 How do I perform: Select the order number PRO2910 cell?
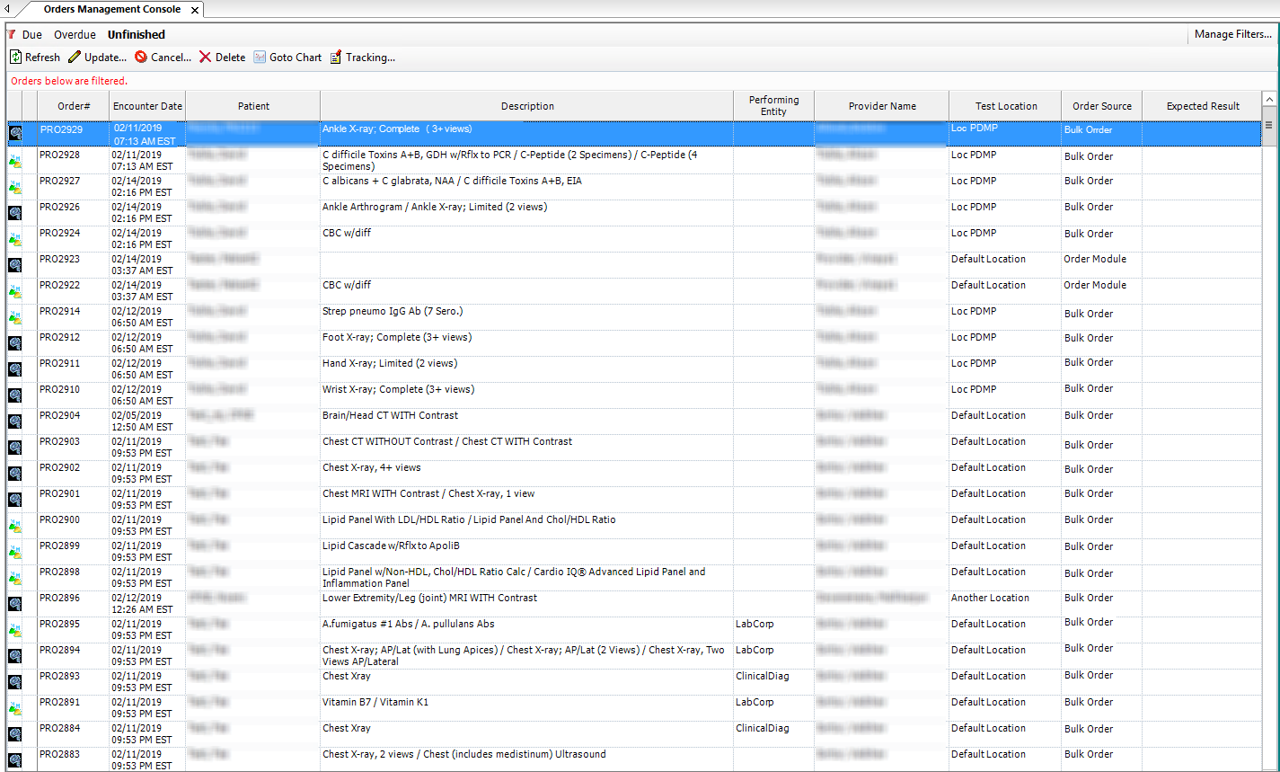60,390
